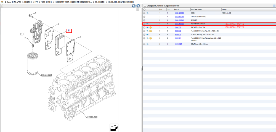
Task: Click the Usage column header
Action: [224, 9]
